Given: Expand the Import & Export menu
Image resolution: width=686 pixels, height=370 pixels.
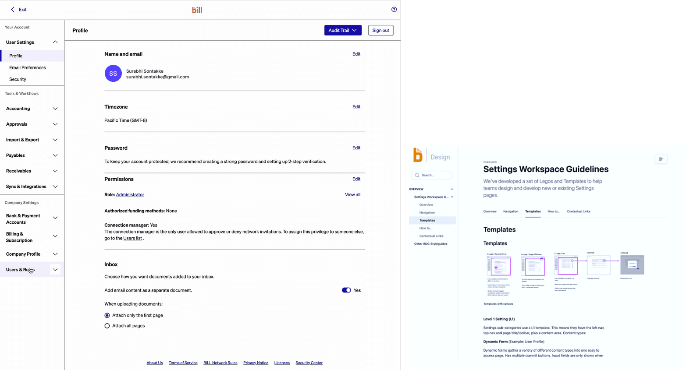Looking at the screenshot, I should tap(55, 140).
